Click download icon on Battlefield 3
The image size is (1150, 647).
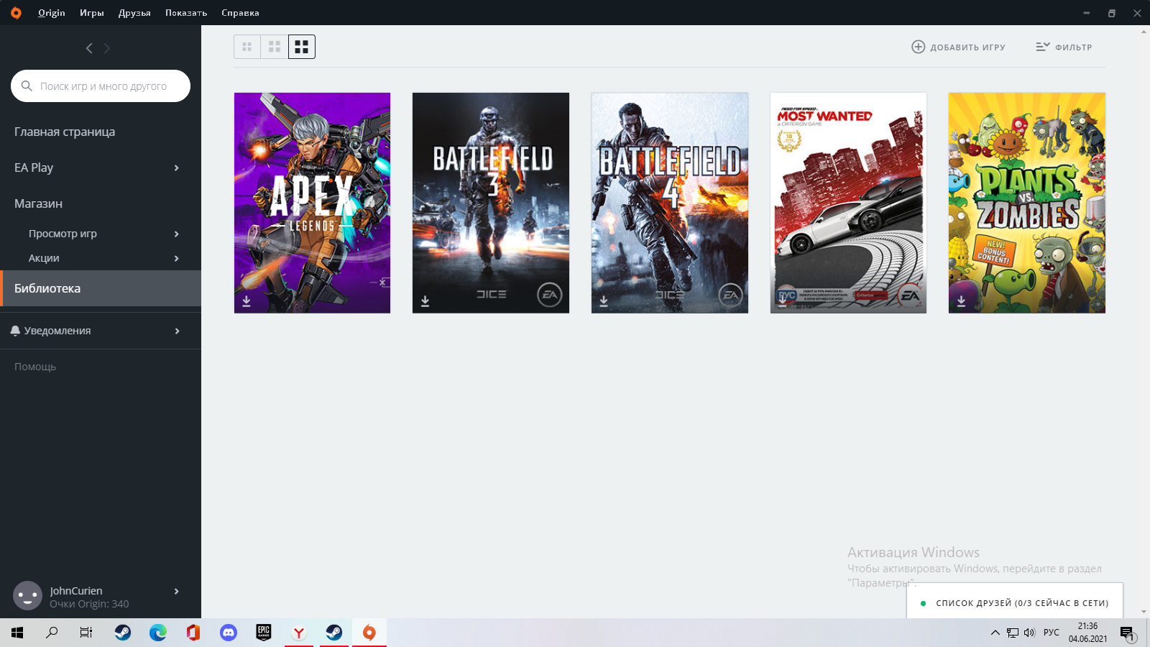425,301
